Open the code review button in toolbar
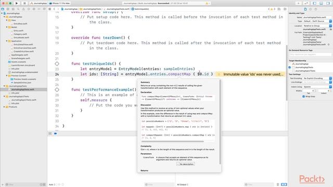333x187 pixels. click(x=306, y=3)
